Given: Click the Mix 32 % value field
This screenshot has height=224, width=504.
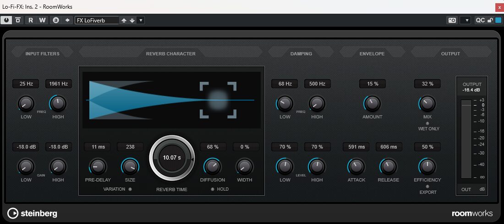Looking at the screenshot, I should (x=427, y=84).
